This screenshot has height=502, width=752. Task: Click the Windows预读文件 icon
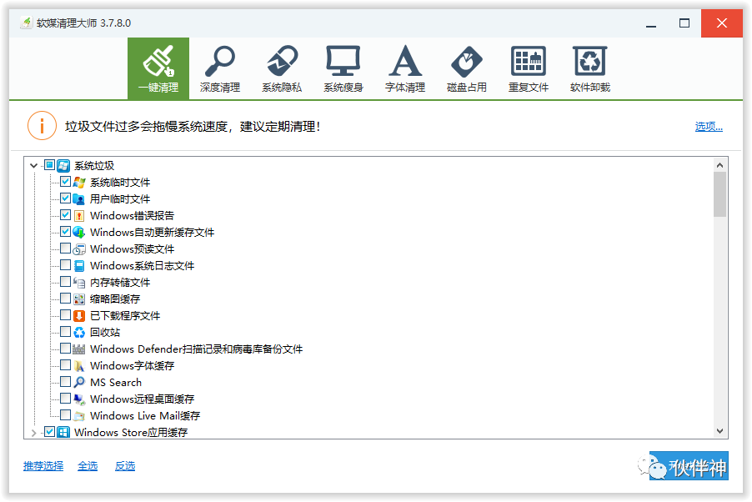tap(79, 249)
